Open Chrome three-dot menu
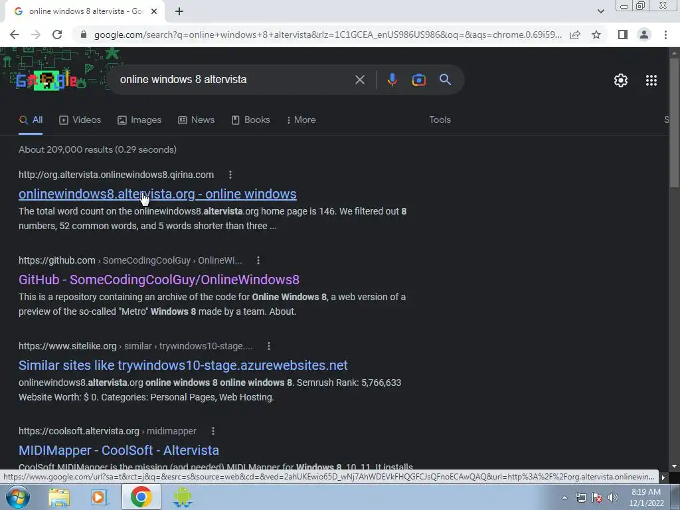Image resolution: width=680 pixels, height=510 pixels. pyautogui.click(x=665, y=35)
